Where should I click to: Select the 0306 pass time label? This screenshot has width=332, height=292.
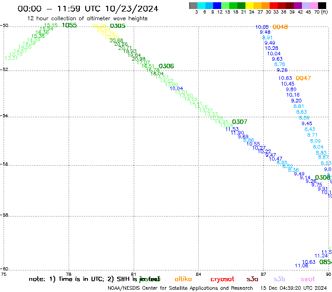(166, 66)
